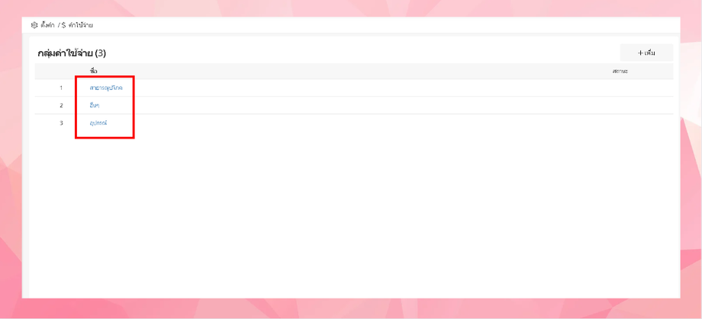This screenshot has height=319, width=702.
Task: Click the กลุ่มค่าใช้จ่าย (3) heading
Action: [x=72, y=53]
